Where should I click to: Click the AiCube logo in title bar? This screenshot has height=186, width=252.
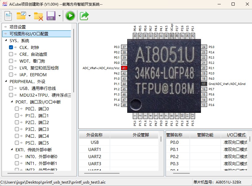click(5, 4)
